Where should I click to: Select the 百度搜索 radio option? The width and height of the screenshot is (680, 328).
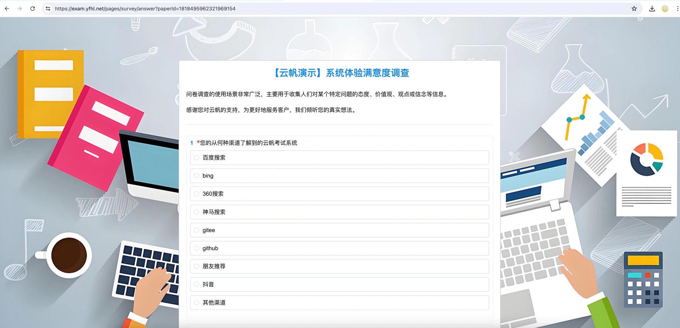[340, 157]
